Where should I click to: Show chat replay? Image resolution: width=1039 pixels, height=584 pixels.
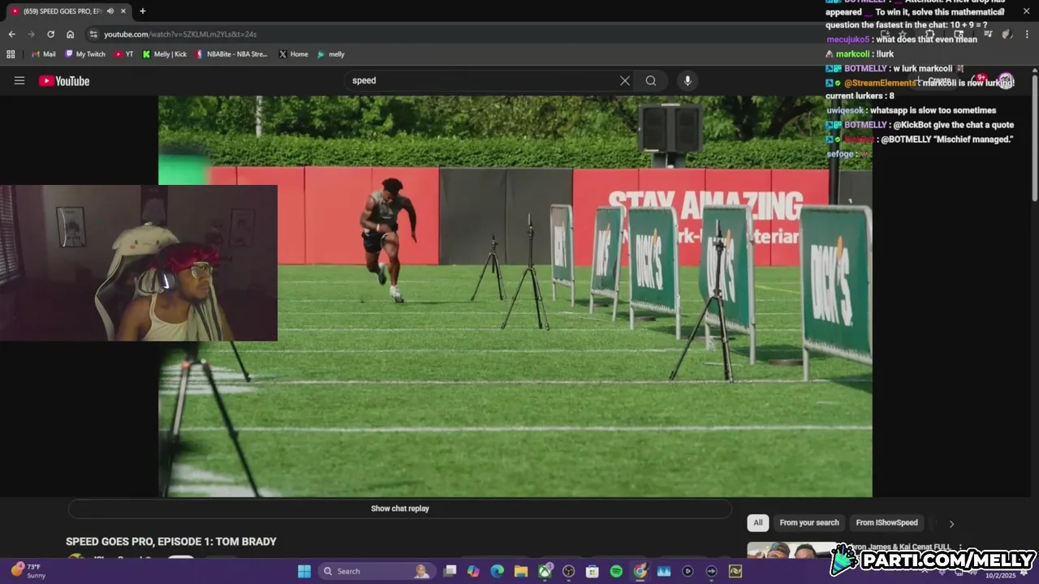400,509
